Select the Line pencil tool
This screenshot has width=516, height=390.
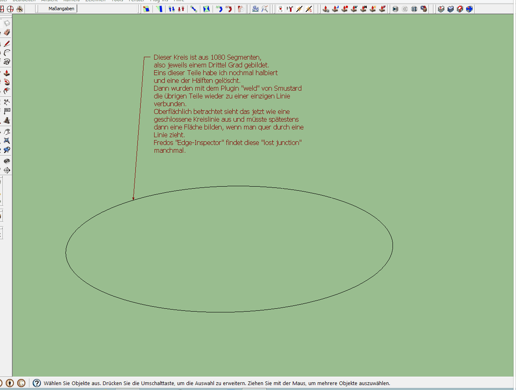pyautogui.click(x=7, y=44)
